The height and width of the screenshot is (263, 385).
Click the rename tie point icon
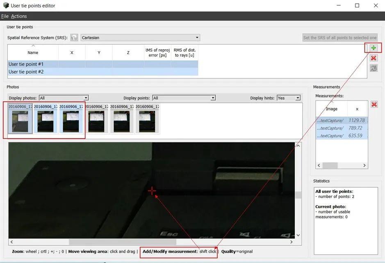coord(373,68)
